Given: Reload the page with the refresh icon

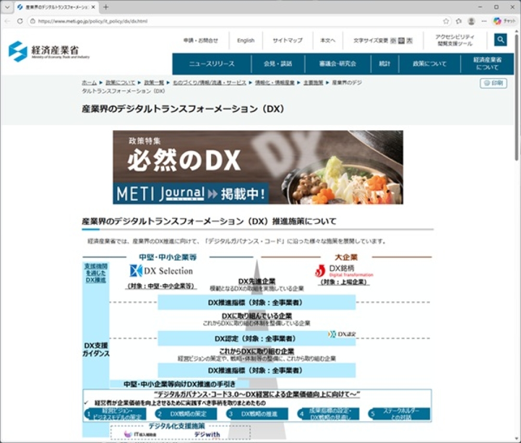Looking at the screenshot, I should tap(20, 21).
